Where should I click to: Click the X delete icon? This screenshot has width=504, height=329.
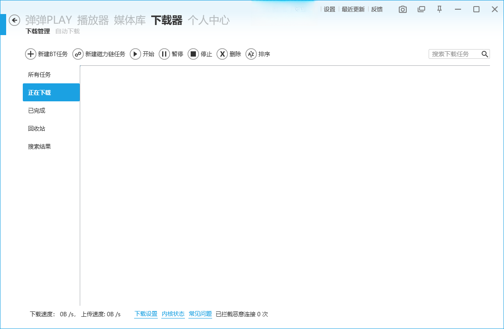coord(222,54)
